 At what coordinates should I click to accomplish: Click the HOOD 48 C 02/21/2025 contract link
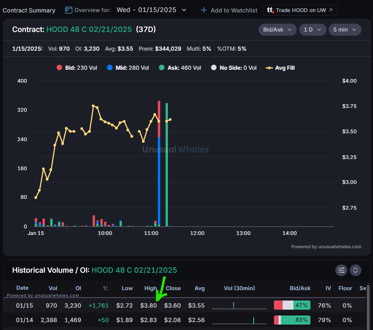(x=89, y=29)
